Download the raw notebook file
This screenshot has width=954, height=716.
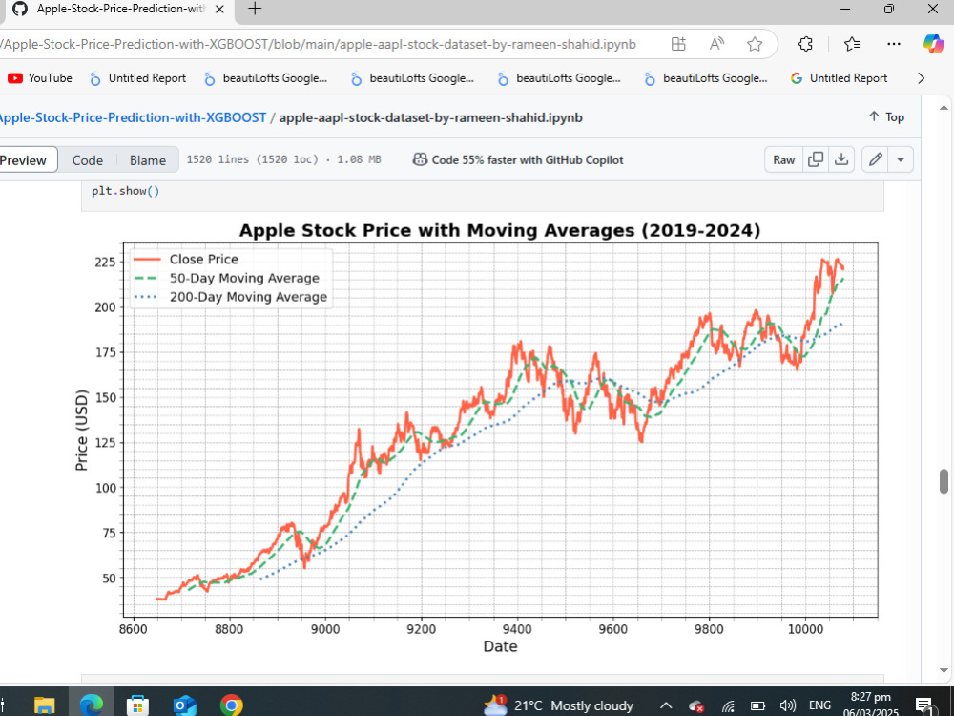point(840,159)
